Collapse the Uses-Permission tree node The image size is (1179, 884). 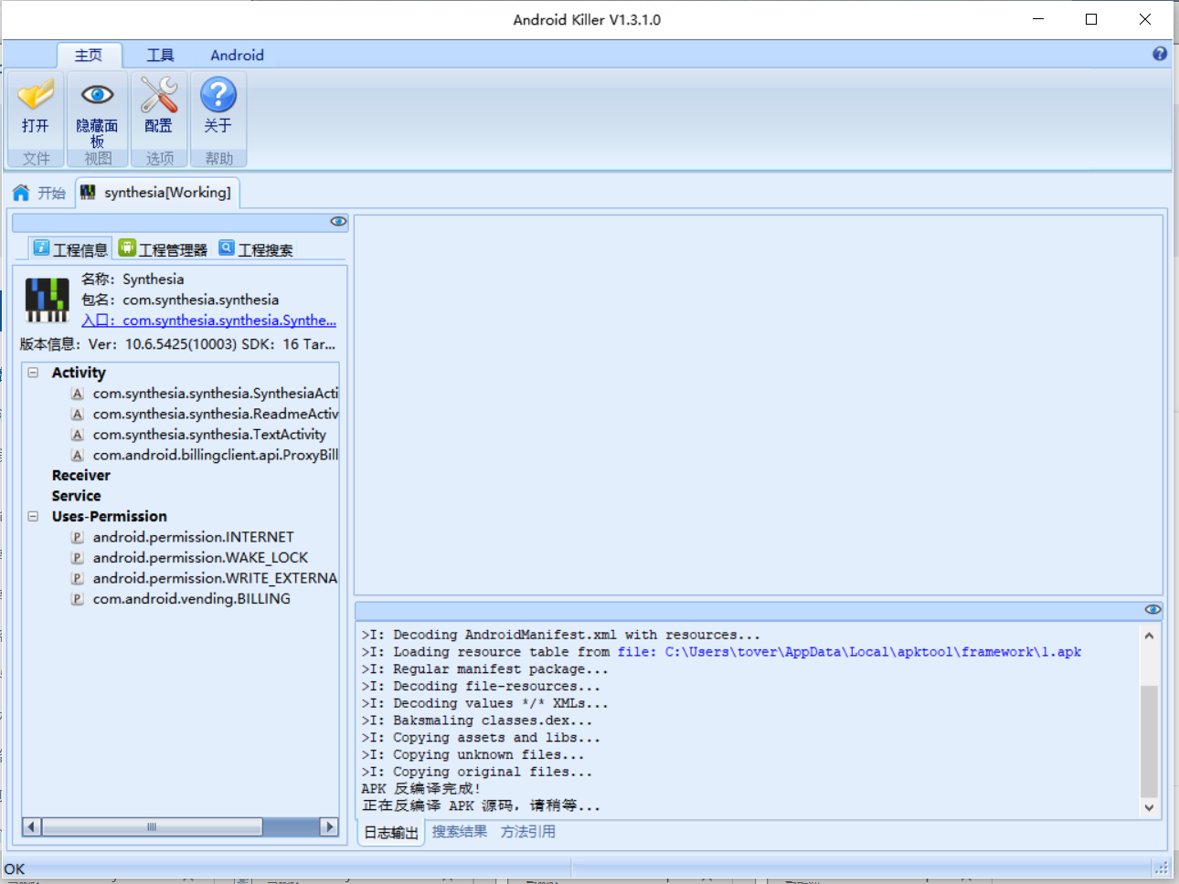(x=34, y=517)
